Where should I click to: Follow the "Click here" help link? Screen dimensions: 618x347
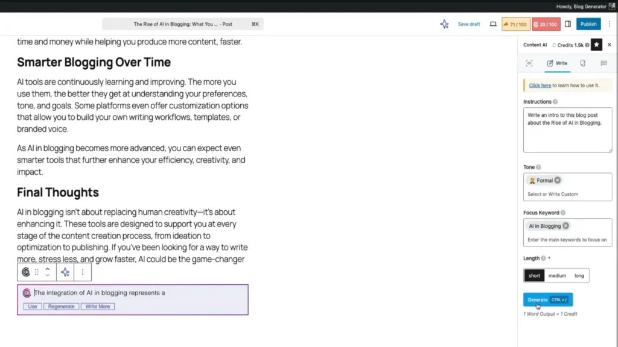(540, 86)
